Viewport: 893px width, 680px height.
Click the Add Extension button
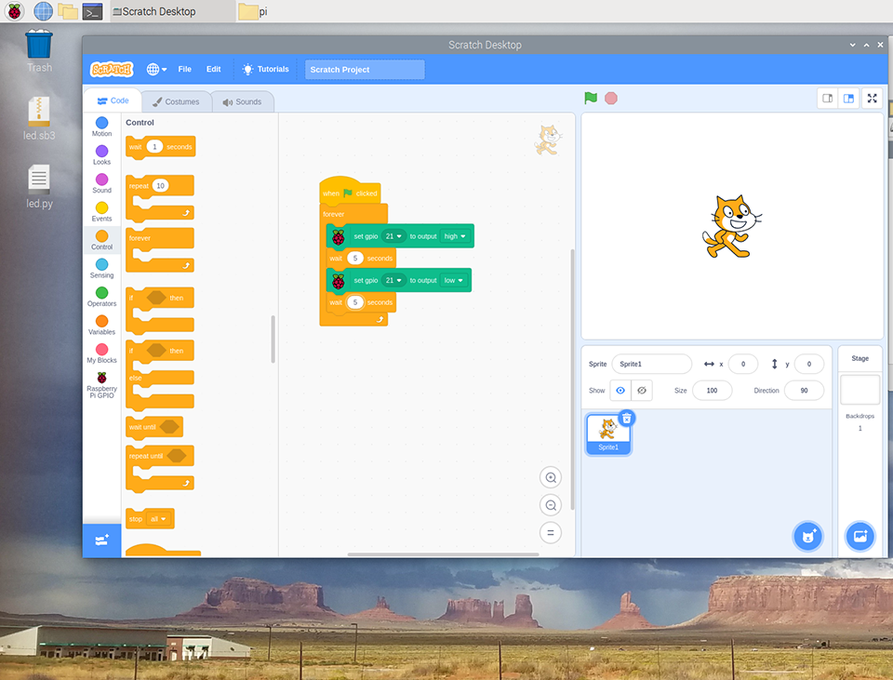pyautogui.click(x=102, y=540)
